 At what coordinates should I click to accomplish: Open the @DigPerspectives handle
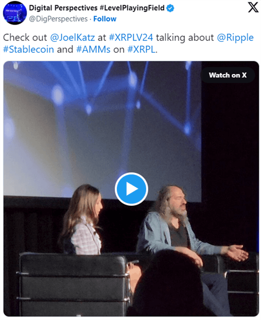(x=58, y=19)
